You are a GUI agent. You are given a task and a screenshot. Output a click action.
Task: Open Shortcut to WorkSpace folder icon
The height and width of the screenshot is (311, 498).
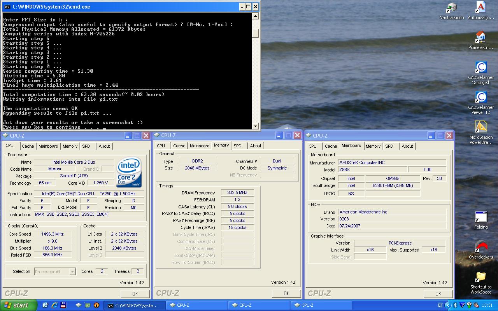[481, 283]
